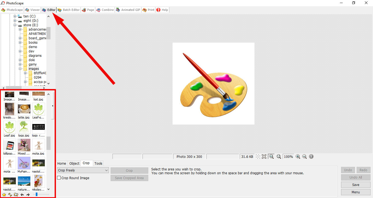Click the Undo All button

(356, 177)
